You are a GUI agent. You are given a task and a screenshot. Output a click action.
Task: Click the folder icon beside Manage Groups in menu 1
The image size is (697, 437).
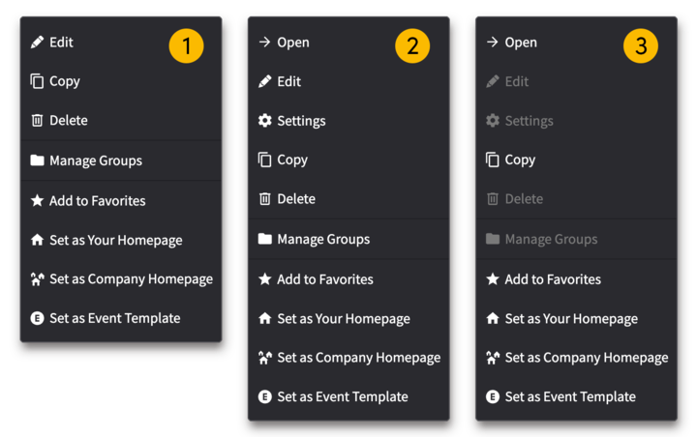point(37,160)
